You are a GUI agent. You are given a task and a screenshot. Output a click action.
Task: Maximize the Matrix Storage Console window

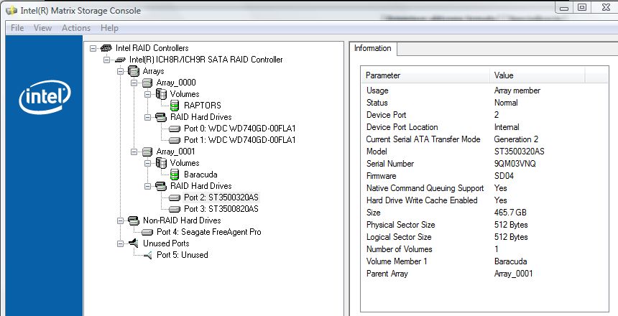(x=582, y=7)
